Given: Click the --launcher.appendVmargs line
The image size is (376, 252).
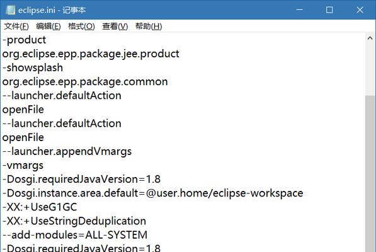Looking at the screenshot, I should pyautogui.click(x=67, y=152).
